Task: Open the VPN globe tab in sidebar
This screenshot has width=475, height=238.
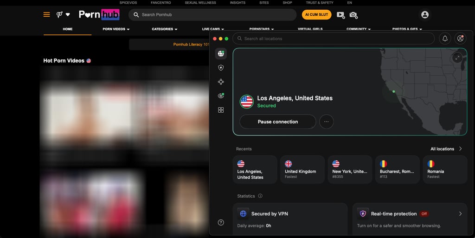Action: coord(221,54)
